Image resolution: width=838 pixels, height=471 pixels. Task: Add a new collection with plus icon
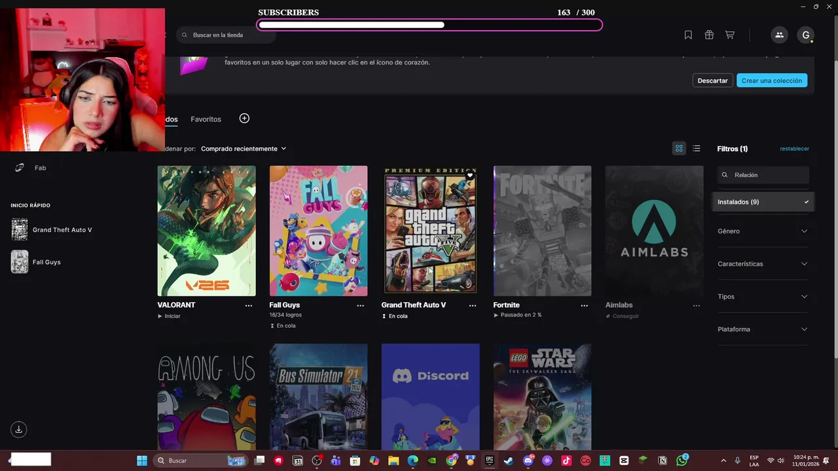244,118
